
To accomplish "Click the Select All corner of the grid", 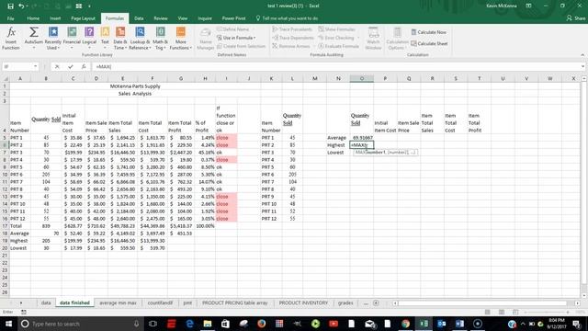I will (6, 78).
